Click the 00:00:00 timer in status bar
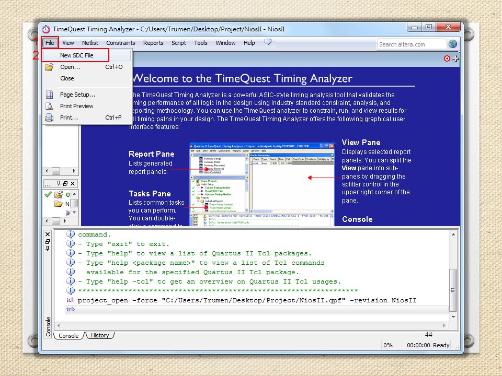Screen dimensions: 502x376 418,345
